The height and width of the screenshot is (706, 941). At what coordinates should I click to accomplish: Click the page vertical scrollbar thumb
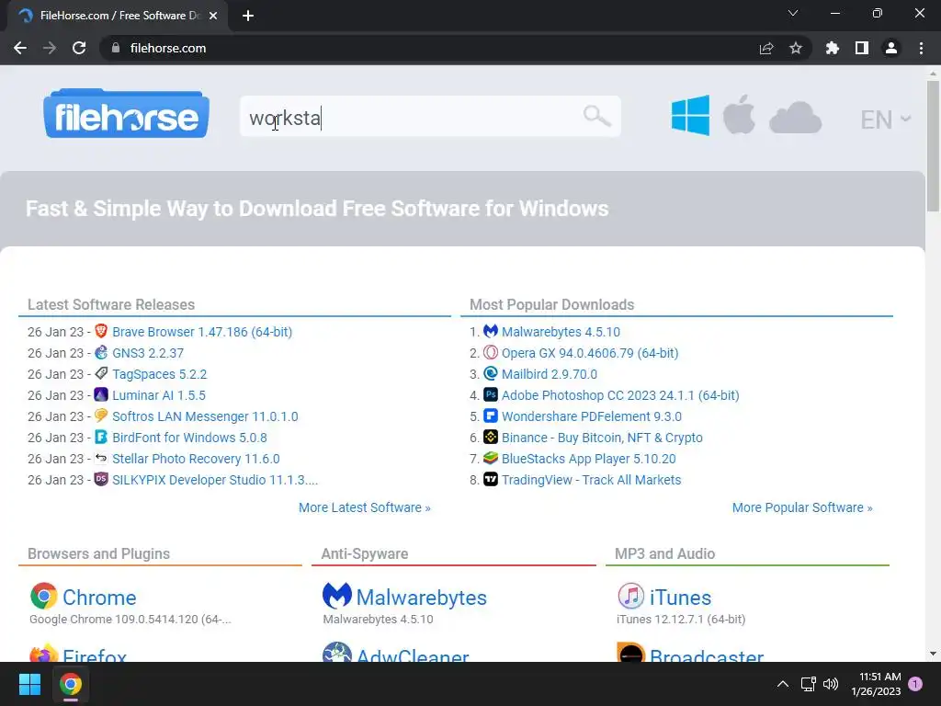pos(933,146)
